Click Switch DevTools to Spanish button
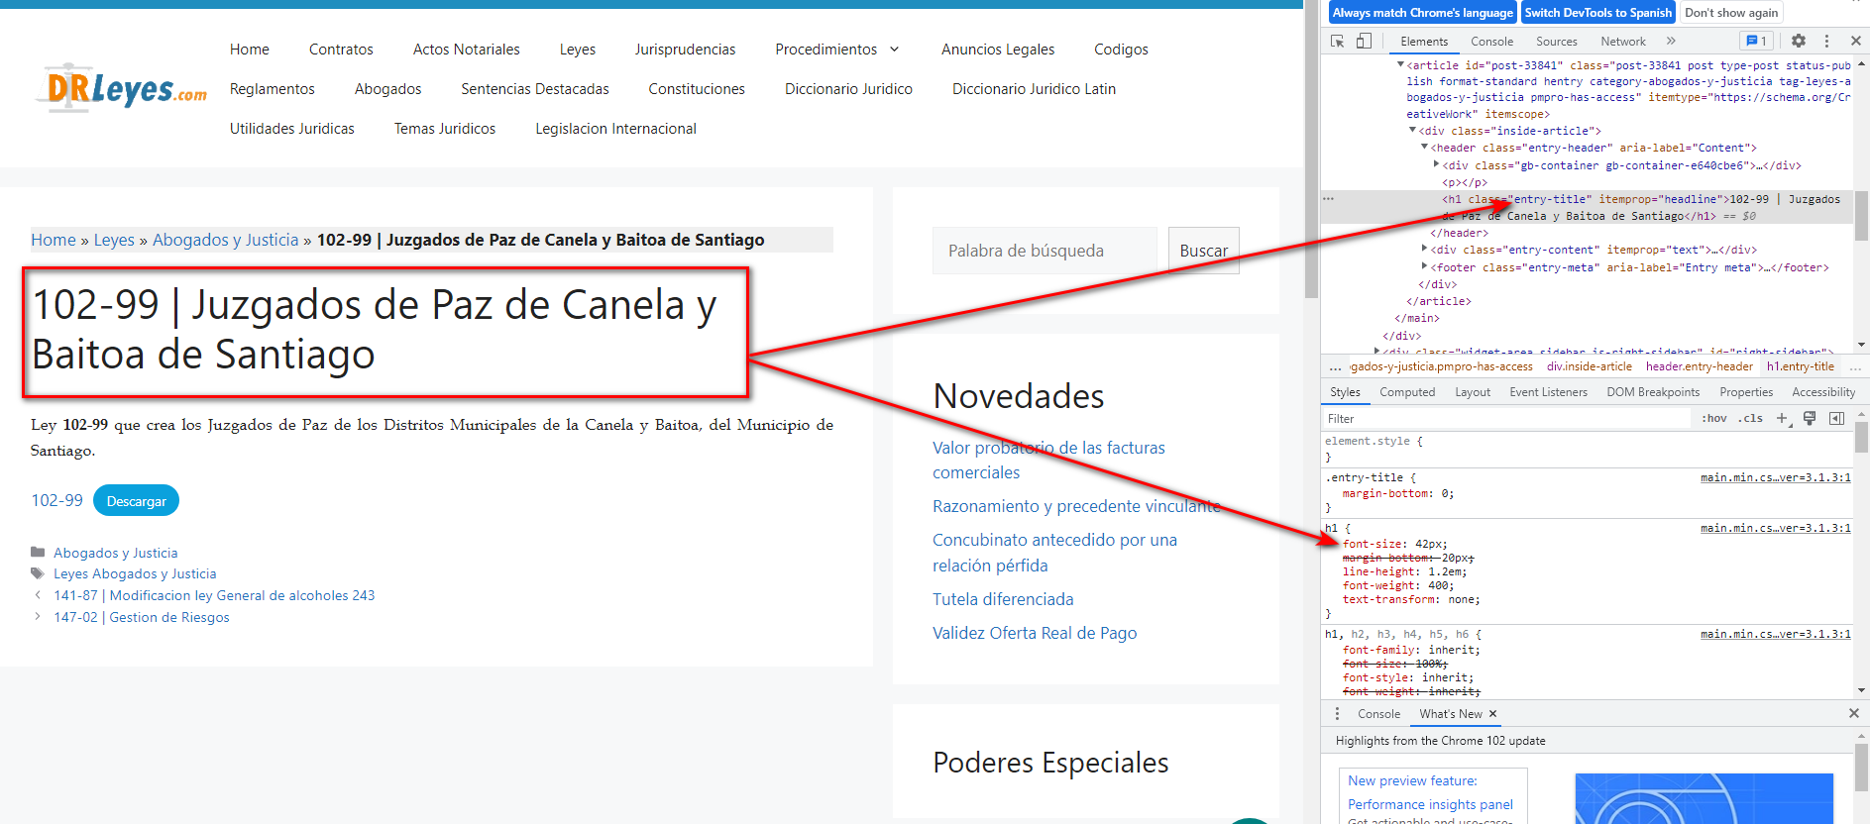Viewport: 1870px width, 824px height. (x=1597, y=13)
